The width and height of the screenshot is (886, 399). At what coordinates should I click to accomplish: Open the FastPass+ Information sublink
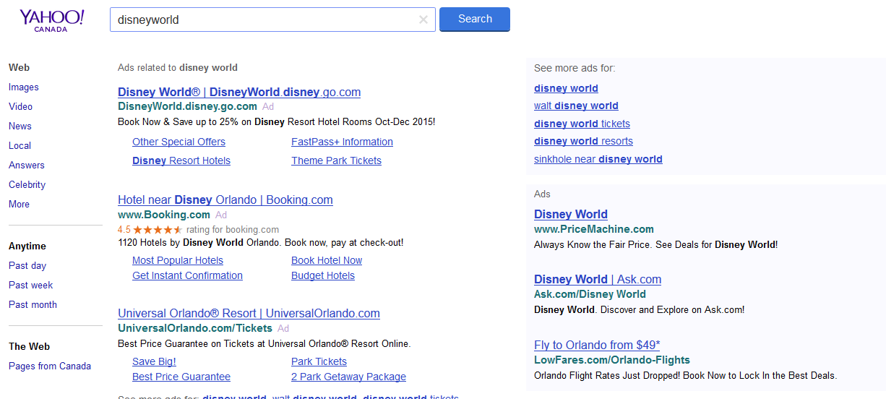[x=342, y=142]
